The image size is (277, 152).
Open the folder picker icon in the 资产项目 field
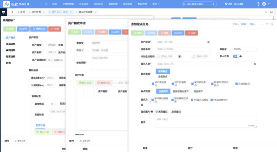pos(208,42)
